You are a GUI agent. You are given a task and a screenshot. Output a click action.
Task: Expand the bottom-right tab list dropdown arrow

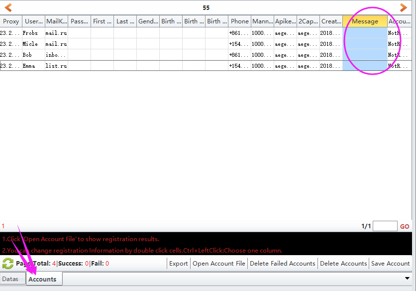[x=408, y=279]
